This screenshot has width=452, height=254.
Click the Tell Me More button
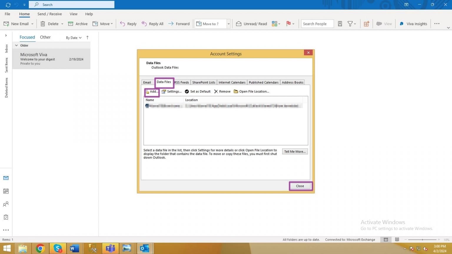(x=295, y=151)
